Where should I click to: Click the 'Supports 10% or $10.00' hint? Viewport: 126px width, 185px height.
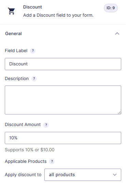[30, 150]
